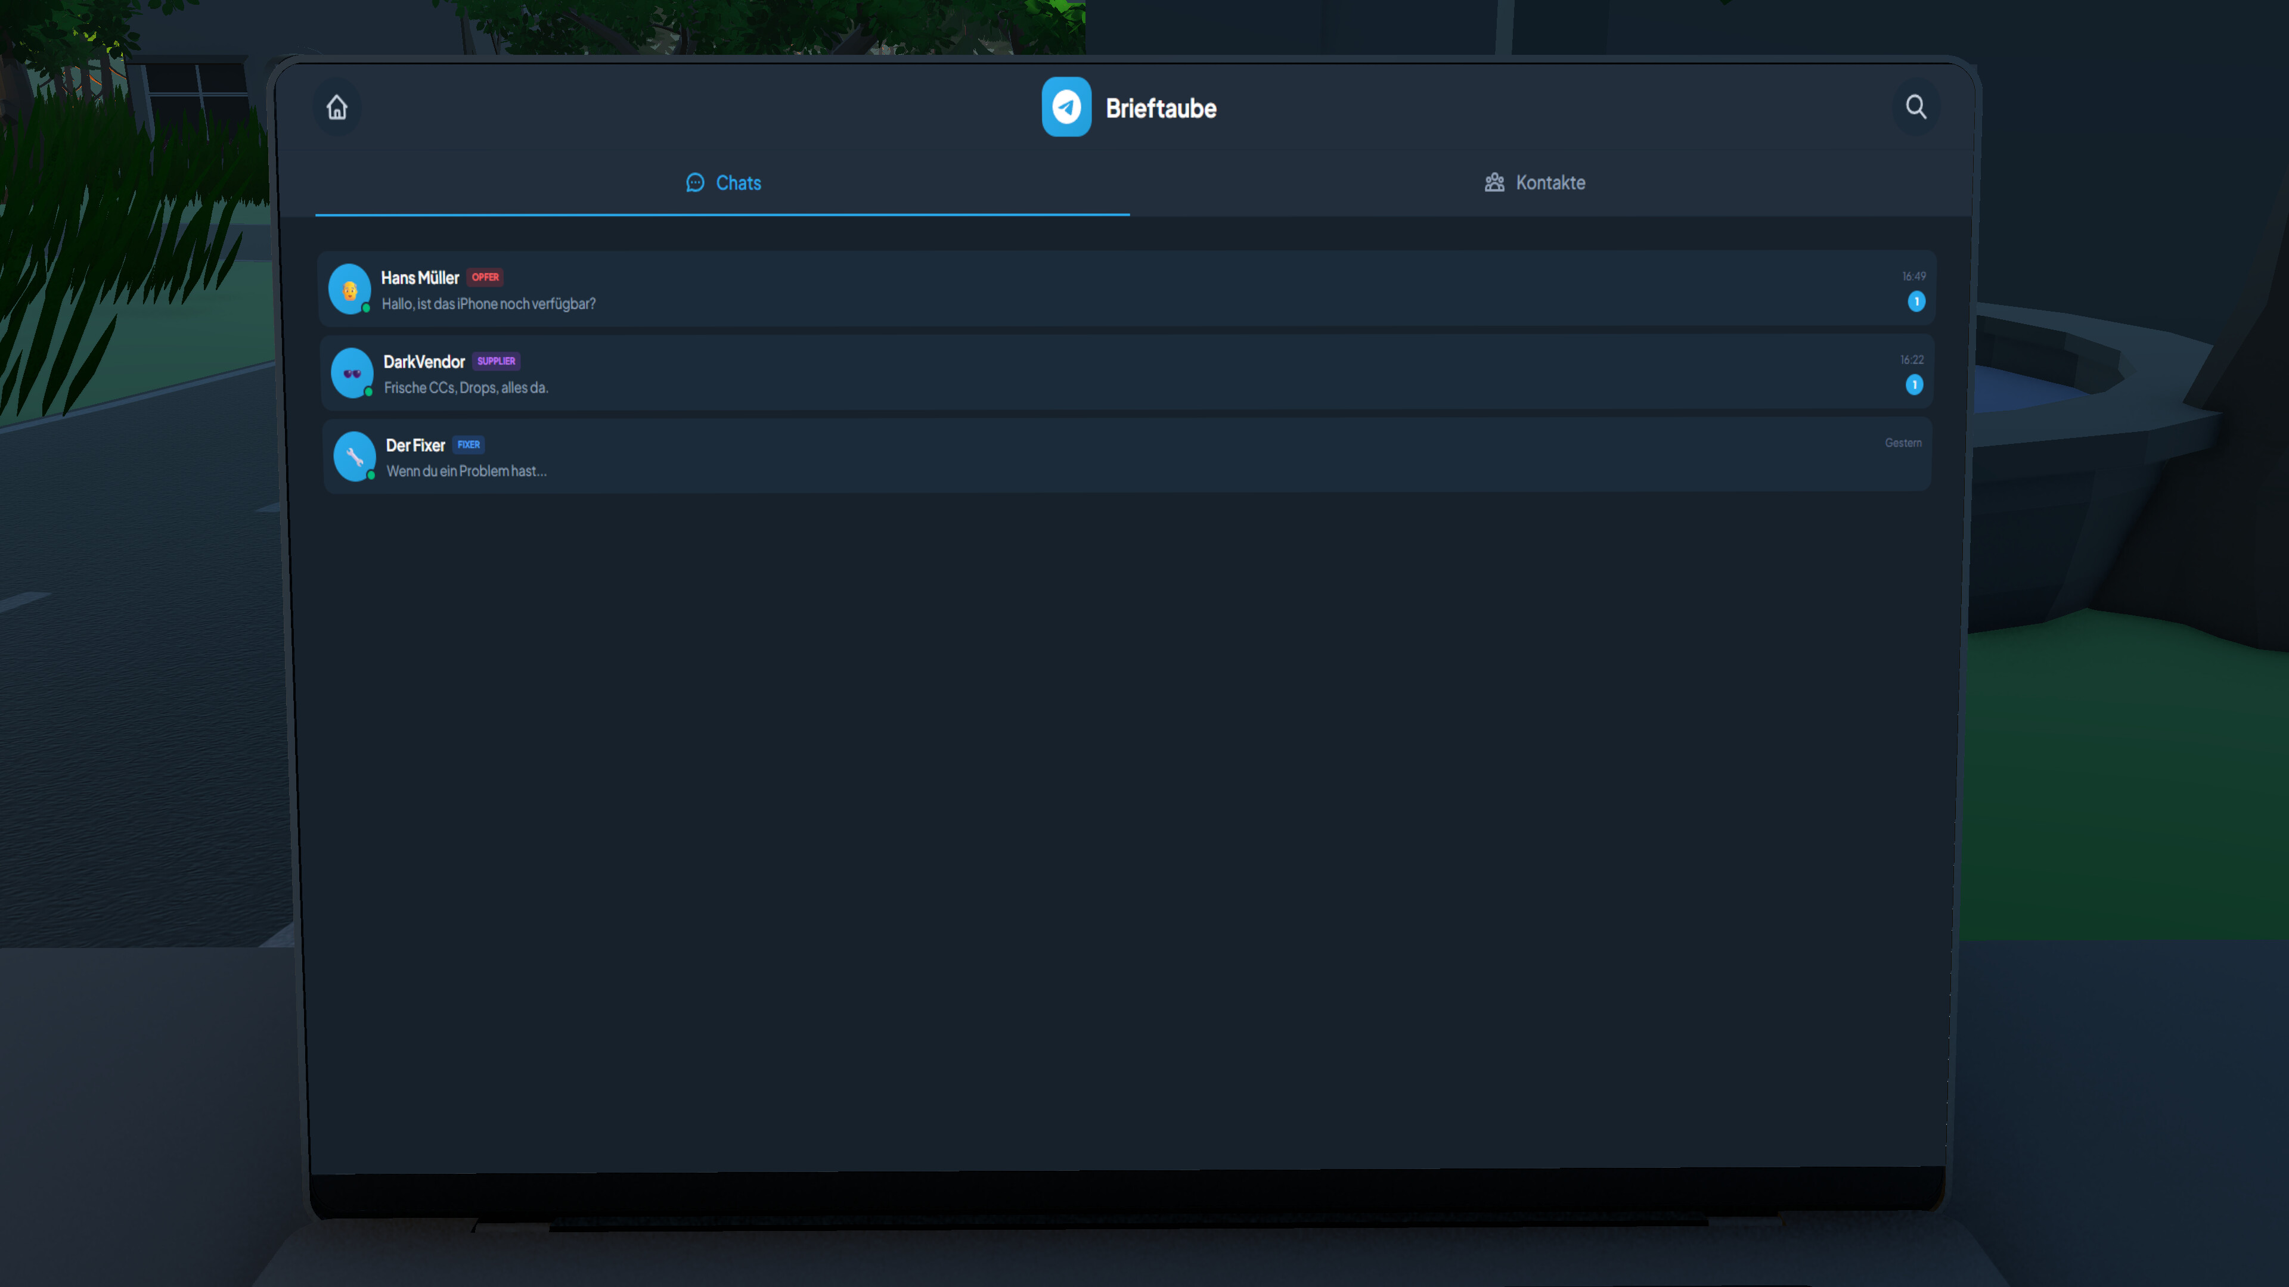Click the home icon in the top left
Screen dimensions: 2289x1287
pyautogui.click(x=337, y=107)
